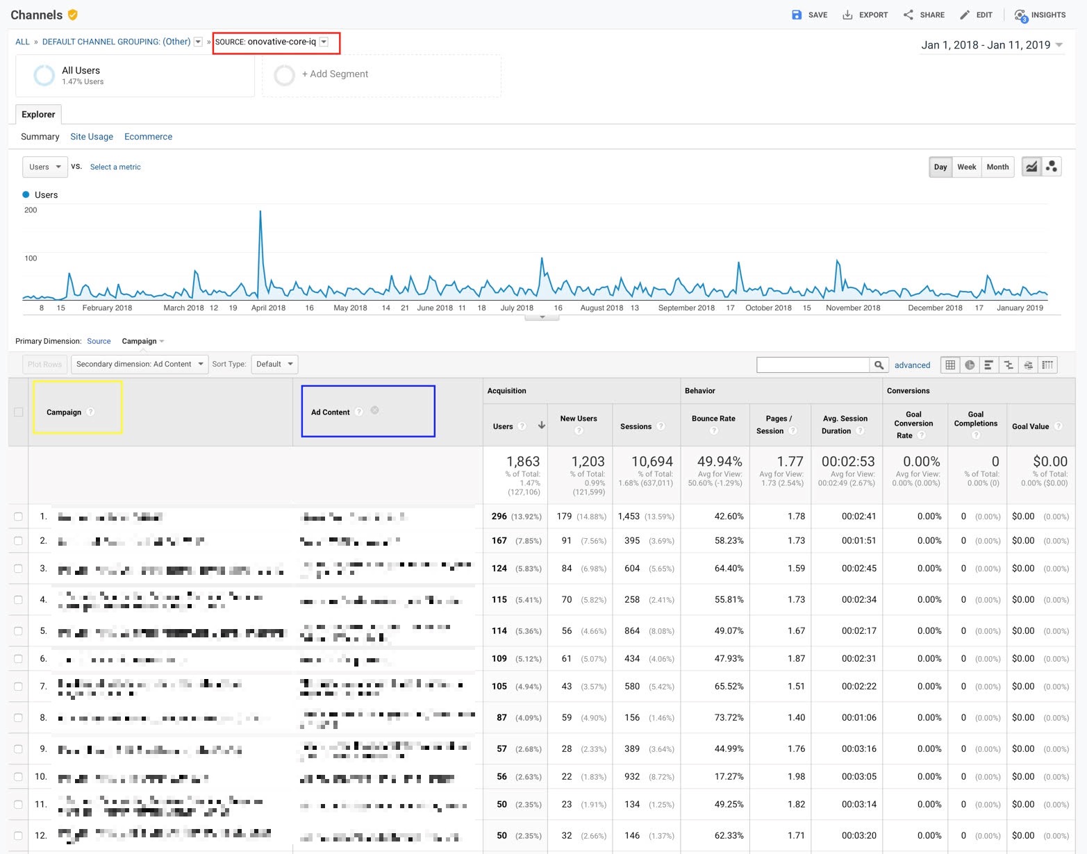This screenshot has width=1087, height=854.
Task: Click the Share button
Action: pyautogui.click(x=924, y=15)
